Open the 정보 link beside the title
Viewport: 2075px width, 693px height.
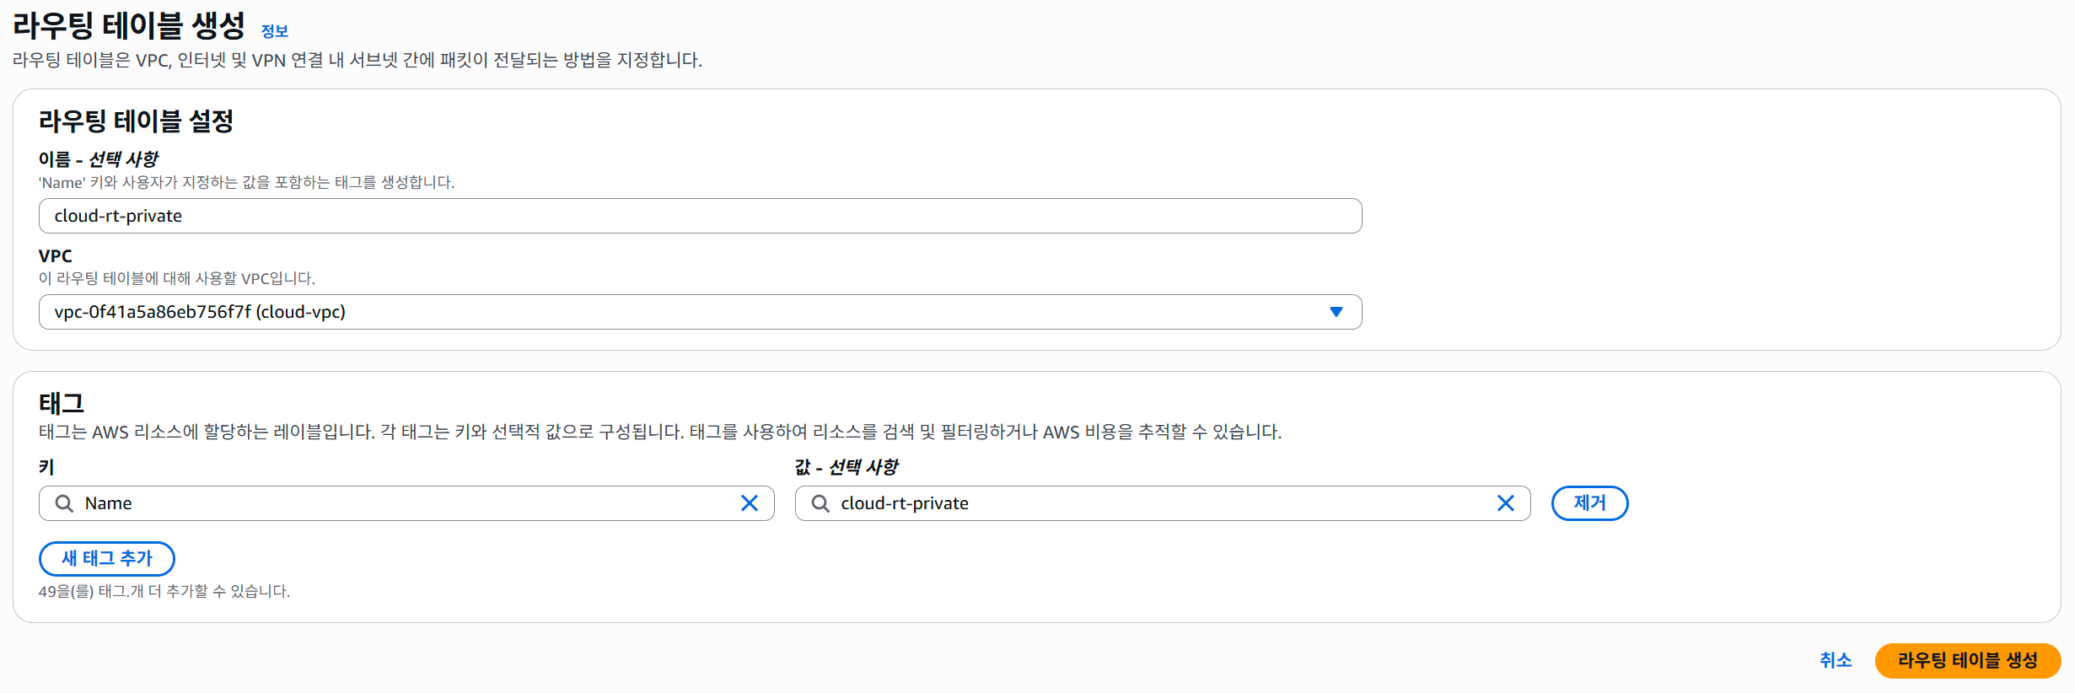click(x=275, y=31)
